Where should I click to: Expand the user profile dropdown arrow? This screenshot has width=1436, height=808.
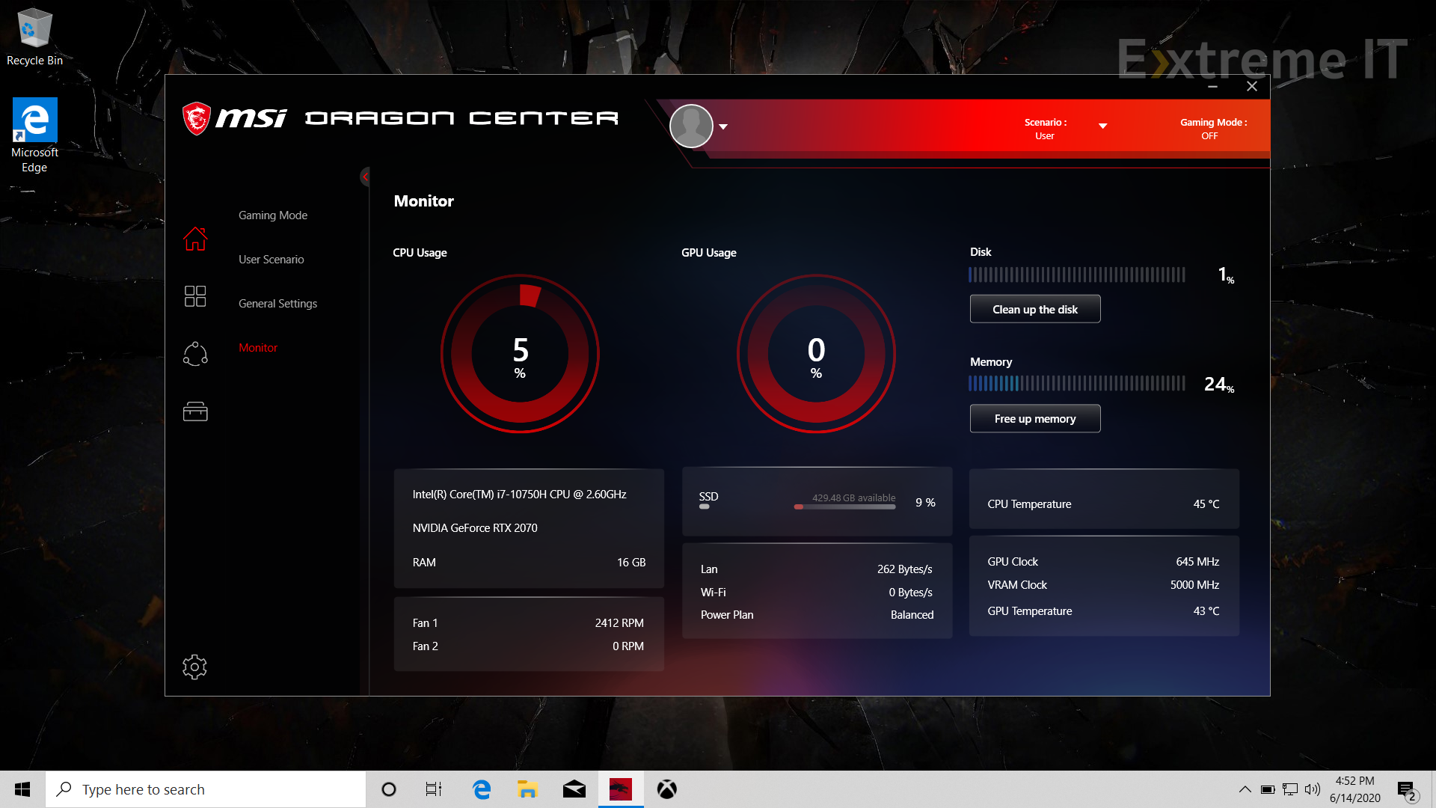point(723,126)
